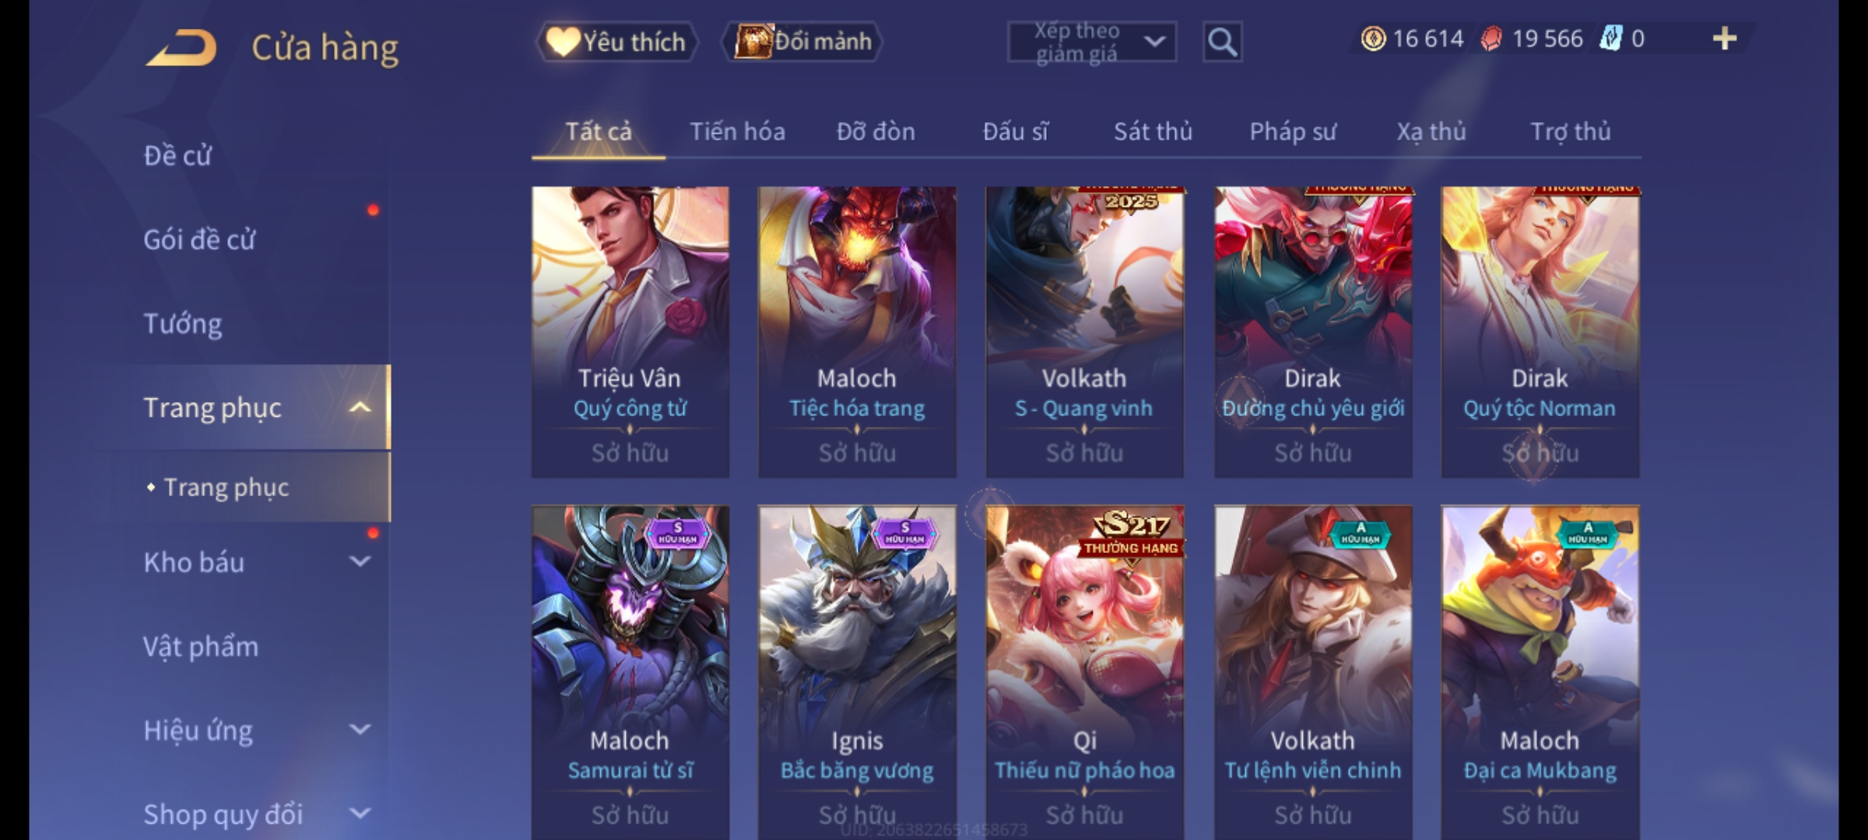Switch to the Sát thủ tab
Screen dimensions: 1868x840
click(1153, 131)
